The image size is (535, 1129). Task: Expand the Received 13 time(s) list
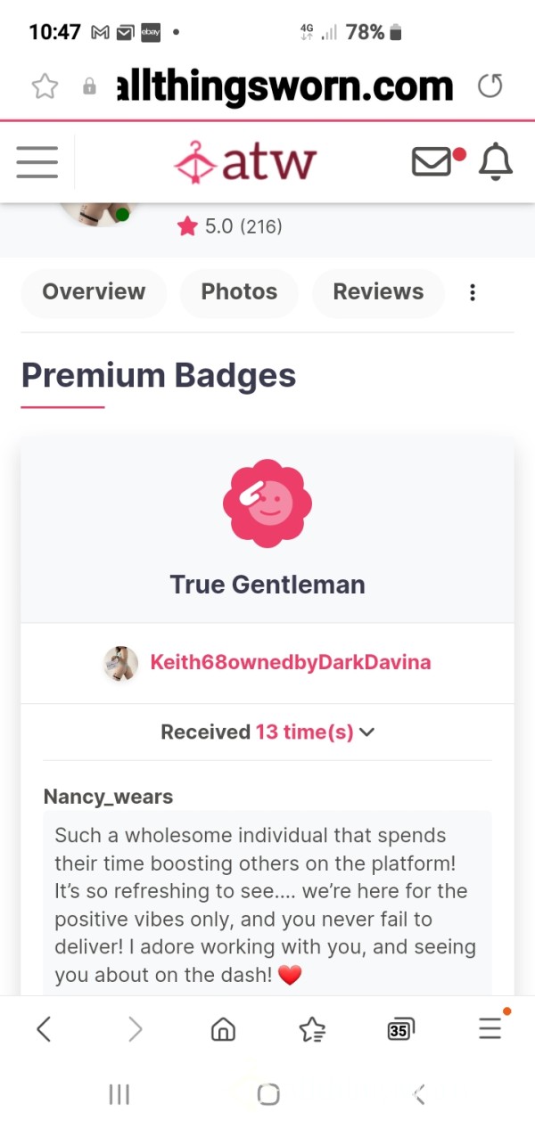point(267,732)
